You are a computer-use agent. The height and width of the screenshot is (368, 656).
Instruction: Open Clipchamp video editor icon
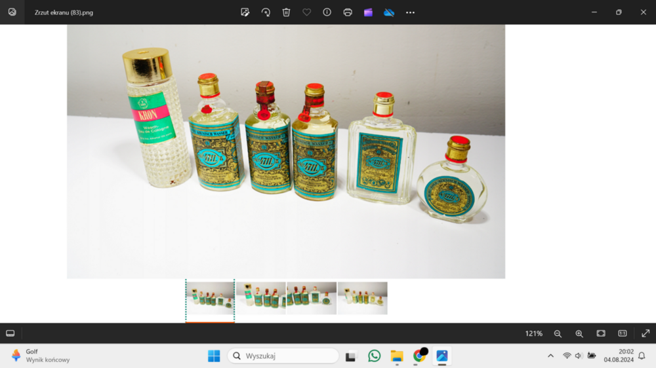[x=368, y=12]
